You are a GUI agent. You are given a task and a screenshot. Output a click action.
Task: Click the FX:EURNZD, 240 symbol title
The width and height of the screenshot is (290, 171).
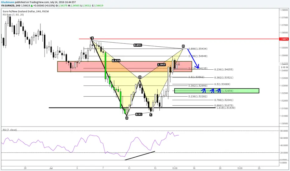11,6
